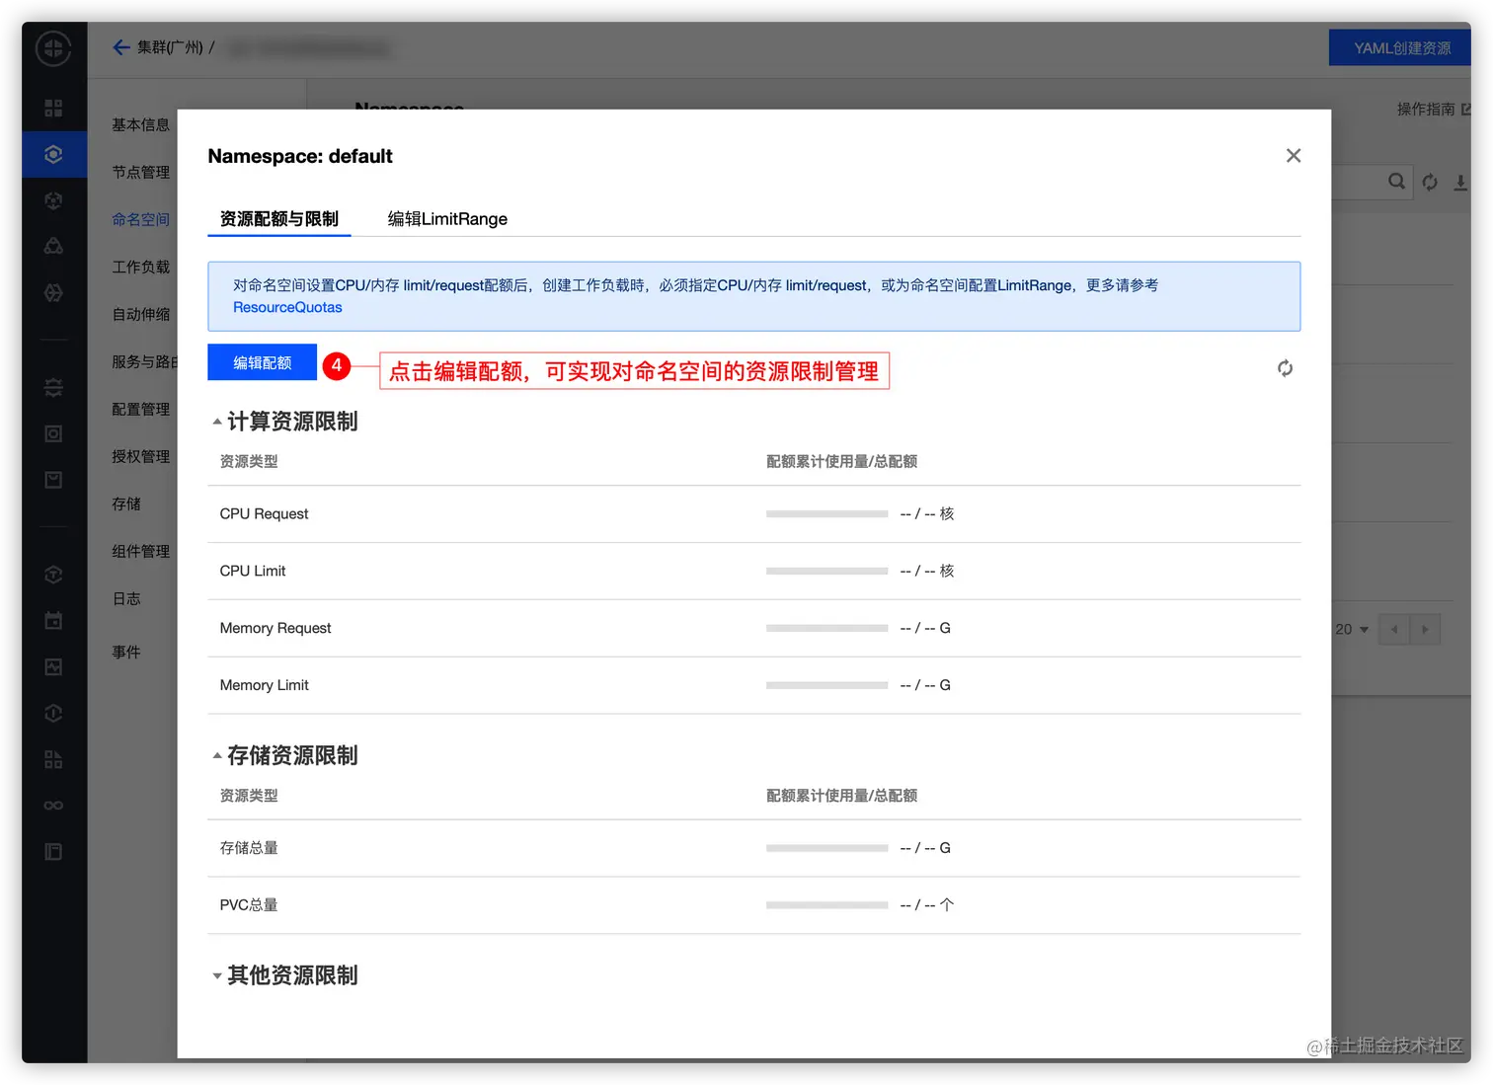Click the search magnifier icon behind the dialog
The width and height of the screenshot is (1493, 1085).
coord(1396,182)
